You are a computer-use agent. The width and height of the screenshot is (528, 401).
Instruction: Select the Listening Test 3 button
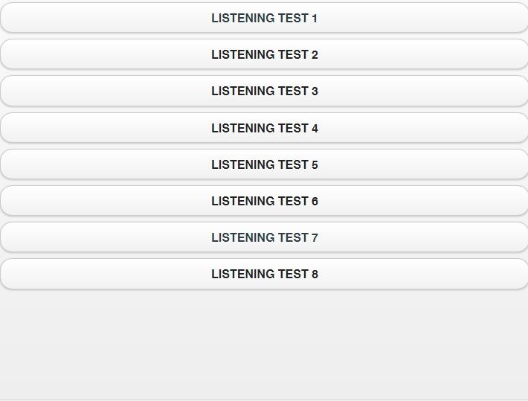[x=264, y=91]
